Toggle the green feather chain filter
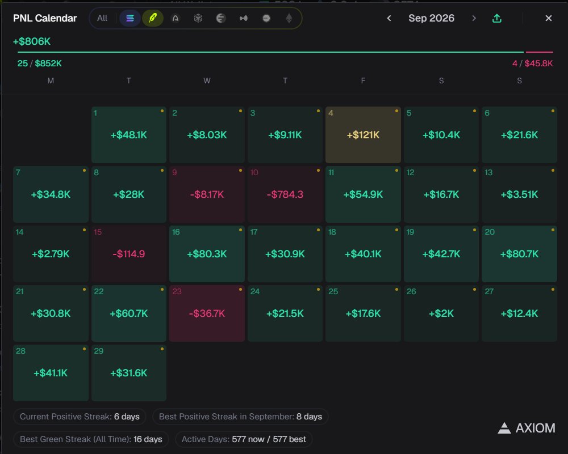The width and height of the screenshot is (568, 454). click(x=152, y=18)
